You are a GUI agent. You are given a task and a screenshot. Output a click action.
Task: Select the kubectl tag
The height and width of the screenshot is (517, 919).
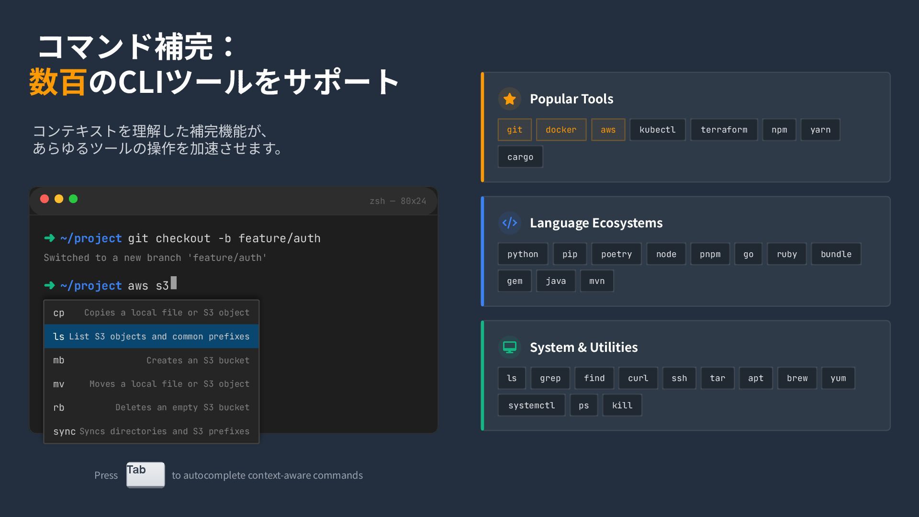click(657, 130)
